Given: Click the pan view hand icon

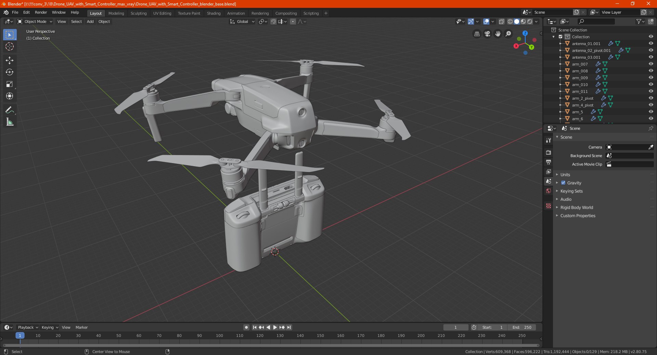Looking at the screenshot, I should pyautogui.click(x=498, y=34).
